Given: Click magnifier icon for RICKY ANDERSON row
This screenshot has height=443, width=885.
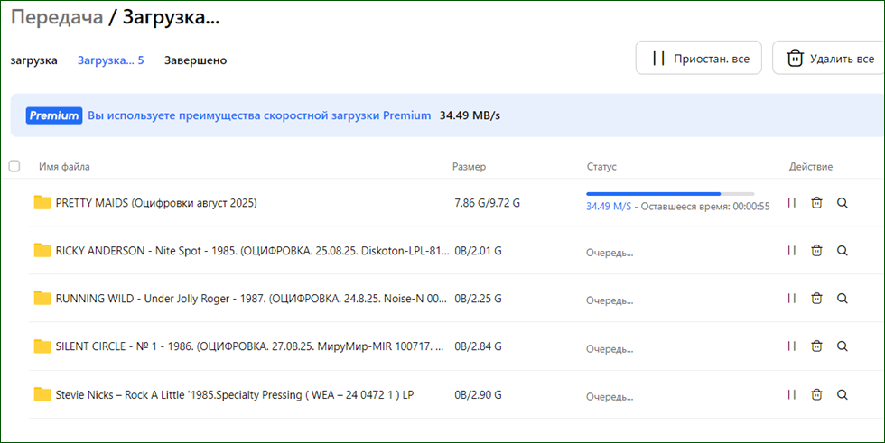Looking at the screenshot, I should click(x=842, y=250).
